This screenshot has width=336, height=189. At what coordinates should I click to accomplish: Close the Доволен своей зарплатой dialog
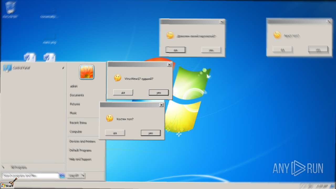click(x=222, y=22)
